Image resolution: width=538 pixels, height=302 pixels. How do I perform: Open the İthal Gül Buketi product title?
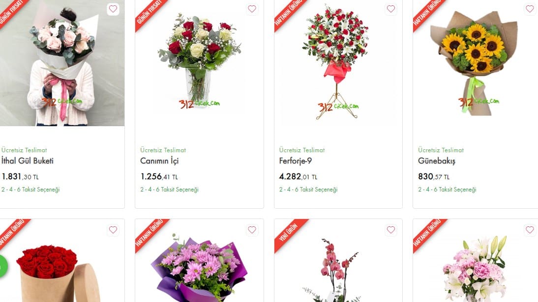(28, 161)
